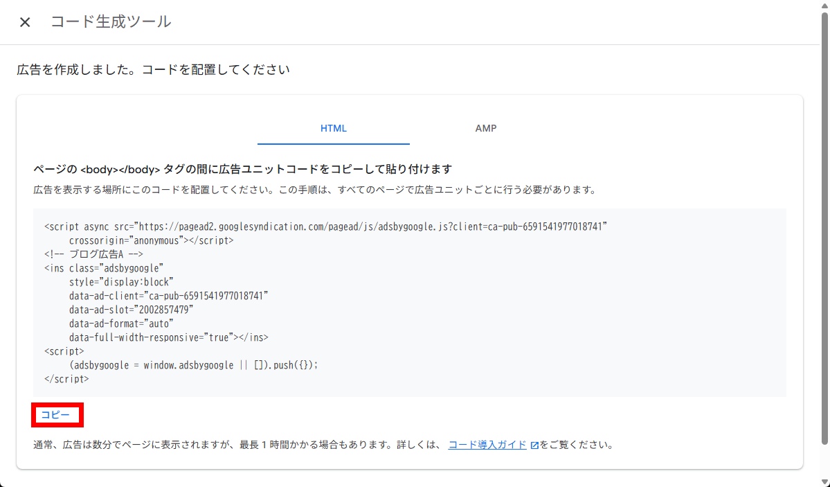
Task: Click the コピー button below the code
Action: 55,415
